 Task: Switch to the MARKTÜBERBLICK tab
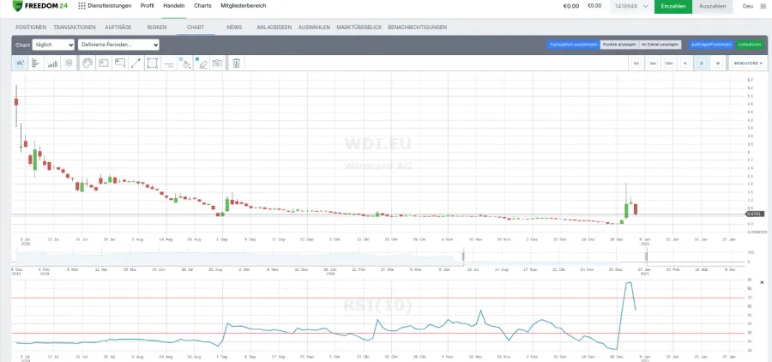(359, 27)
